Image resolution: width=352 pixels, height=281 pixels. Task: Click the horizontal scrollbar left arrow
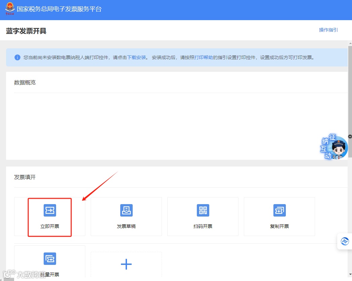[1, 279]
